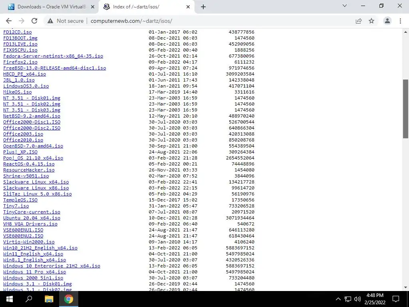The image size is (409, 307).
Task: Open taskbar search magnifier
Action: [x=29, y=299]
